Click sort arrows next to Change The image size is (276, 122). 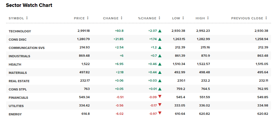coord(121,18)
